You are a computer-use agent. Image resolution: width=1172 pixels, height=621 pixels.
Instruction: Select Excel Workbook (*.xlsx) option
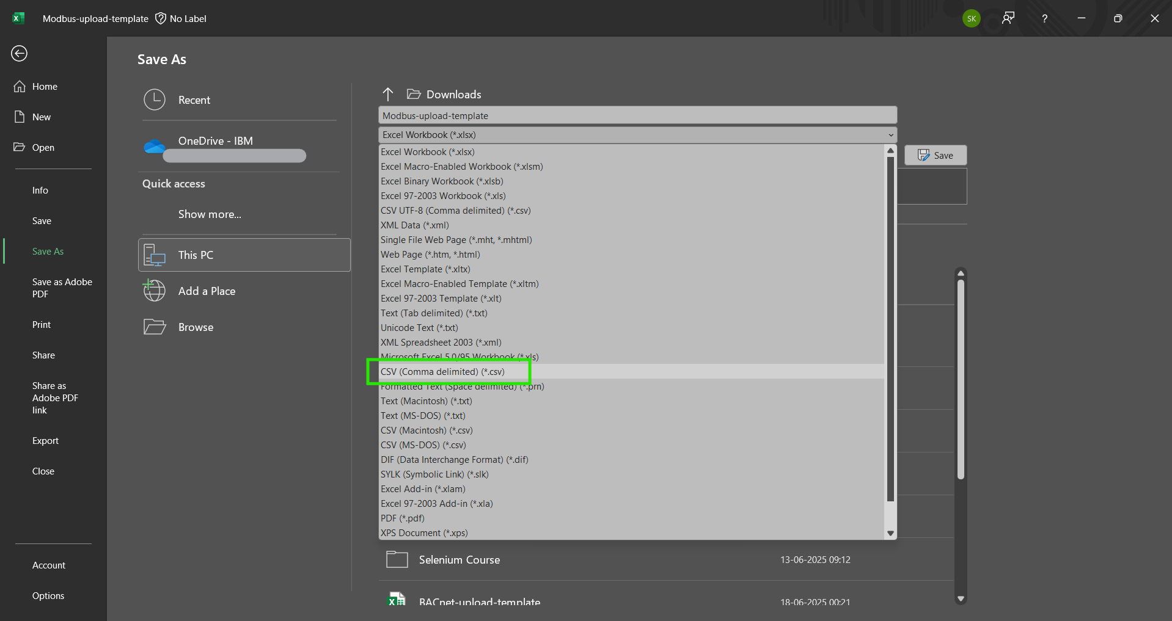click(631, 152)
